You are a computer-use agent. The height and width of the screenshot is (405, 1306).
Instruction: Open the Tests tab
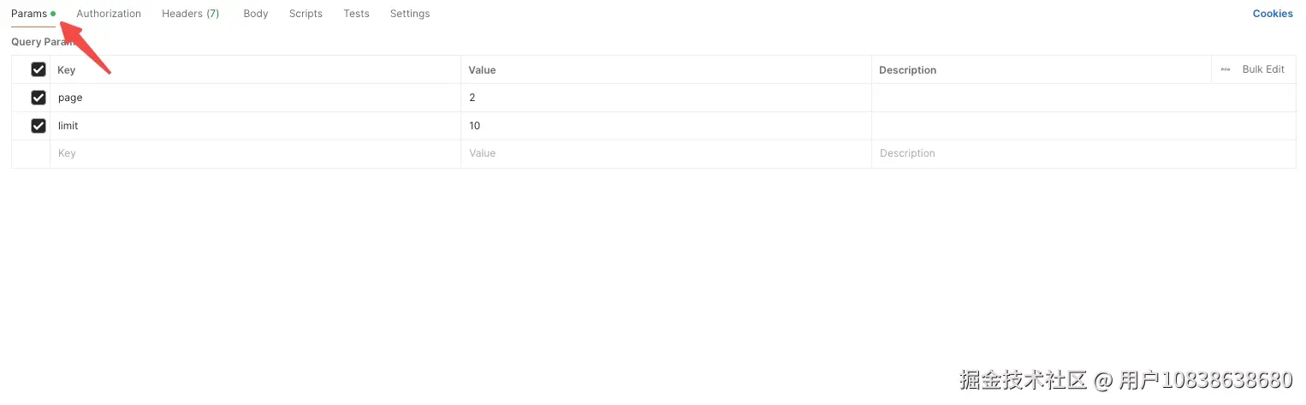coord(356,14)
